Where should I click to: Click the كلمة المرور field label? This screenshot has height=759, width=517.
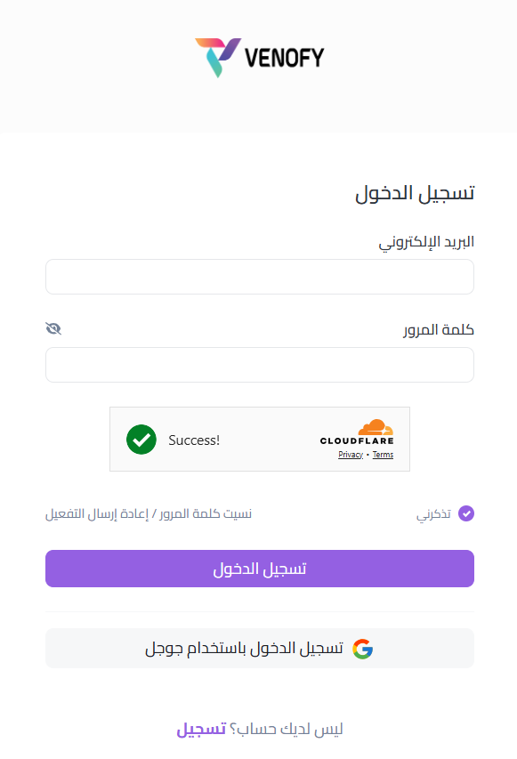tap(439, 330)
